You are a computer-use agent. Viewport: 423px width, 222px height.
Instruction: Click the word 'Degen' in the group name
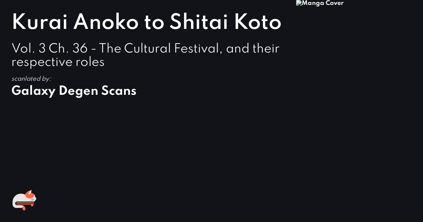click(x=79, y=91)
